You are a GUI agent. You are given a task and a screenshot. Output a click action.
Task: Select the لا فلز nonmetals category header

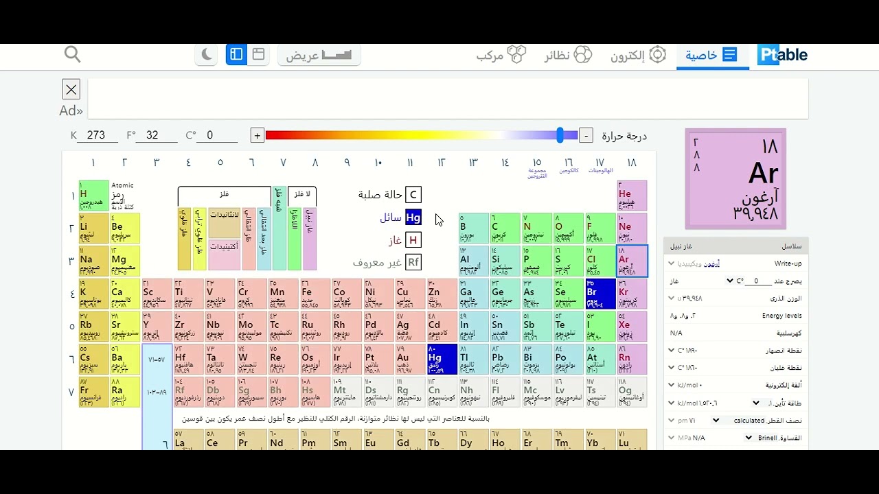pyautogui.click(x=302, y=194)
